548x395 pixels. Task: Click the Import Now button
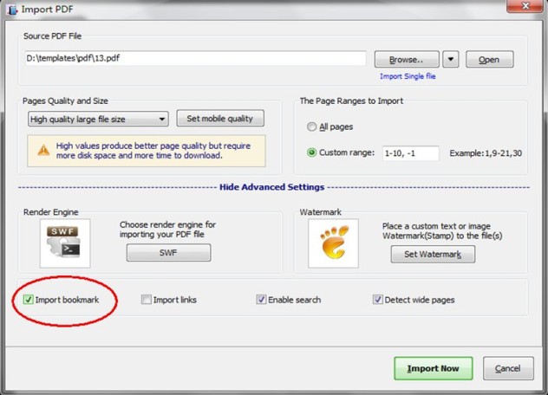click(x=434, y=368)
